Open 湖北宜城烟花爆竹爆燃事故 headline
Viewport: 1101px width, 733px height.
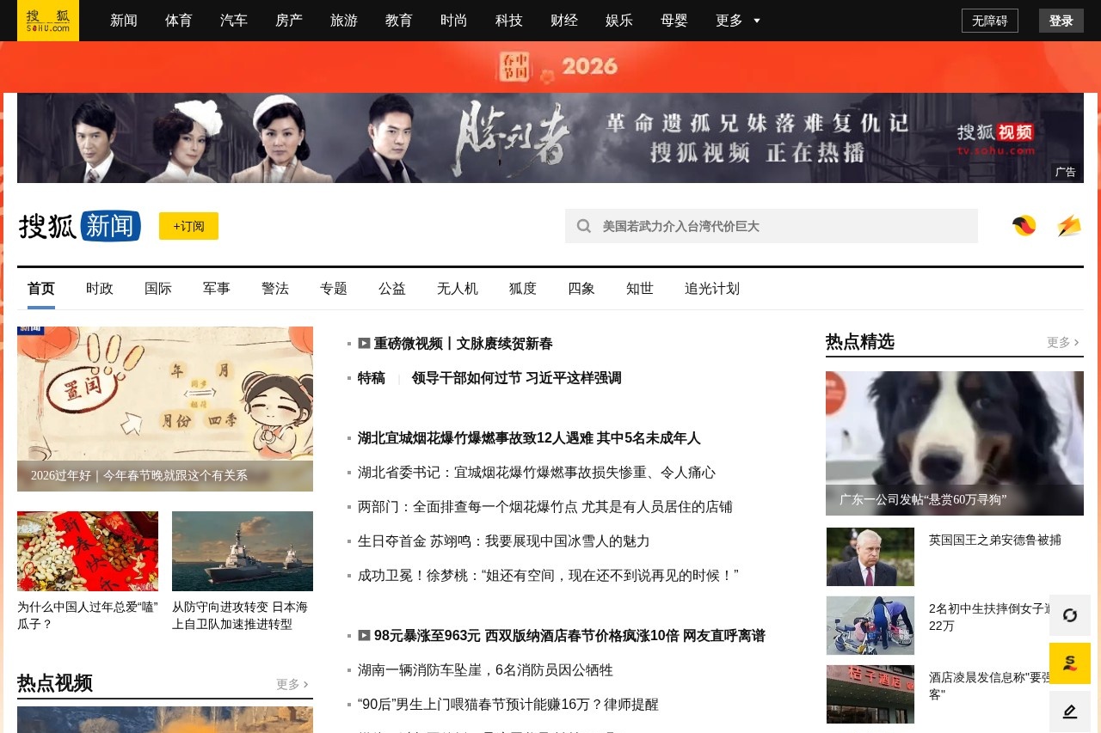coord(529,438)
